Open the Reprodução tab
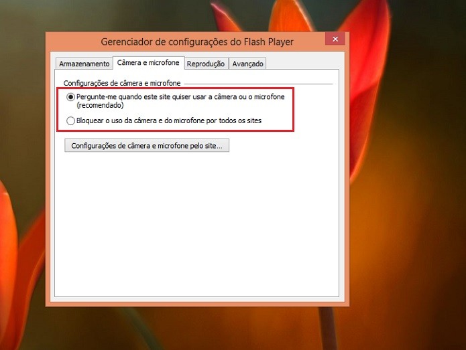 206,64
